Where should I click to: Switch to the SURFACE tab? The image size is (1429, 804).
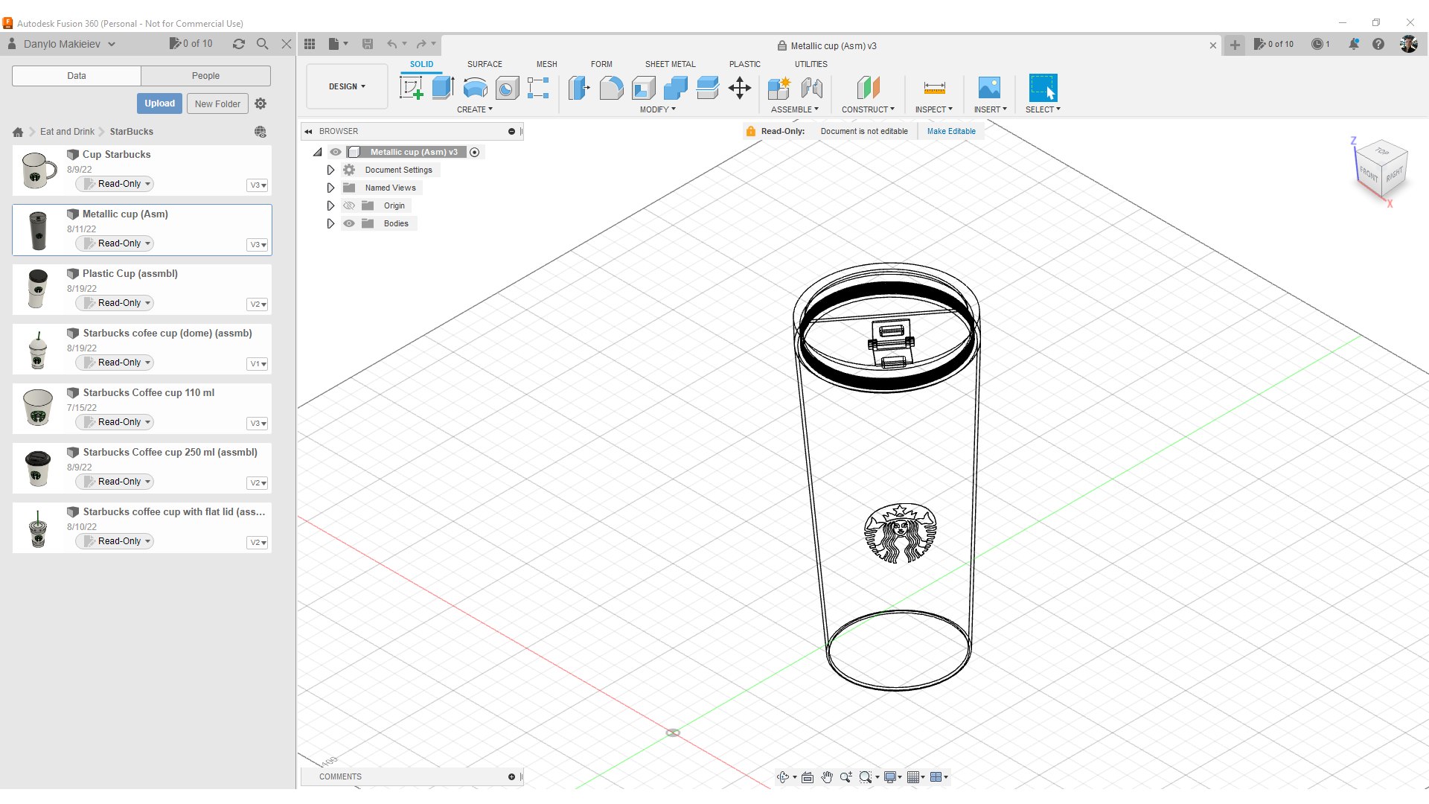pyautogui.click(x=485, y=64)
